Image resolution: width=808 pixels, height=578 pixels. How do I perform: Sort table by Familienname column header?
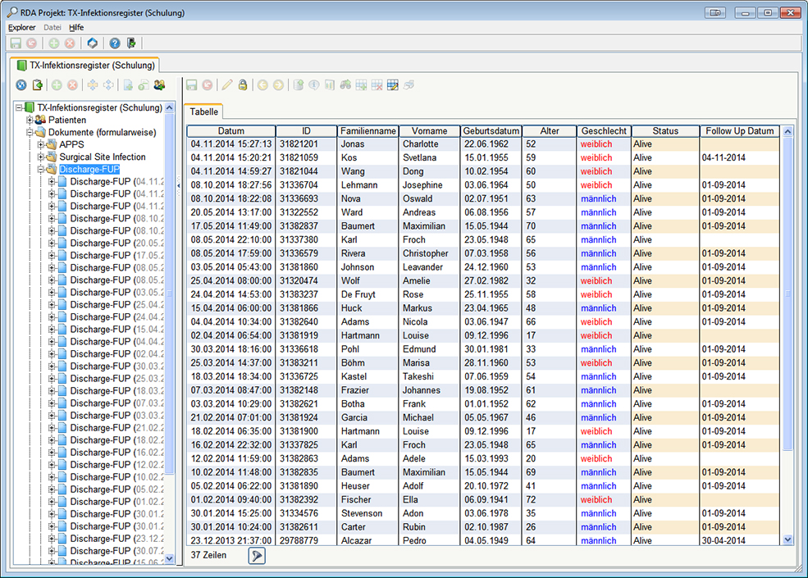(367, 131)
